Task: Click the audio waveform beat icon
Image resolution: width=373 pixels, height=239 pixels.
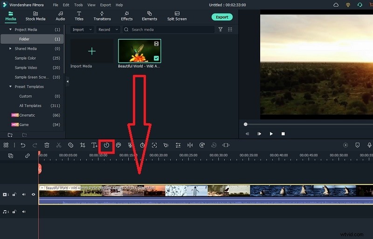Action: click(190, 145)
